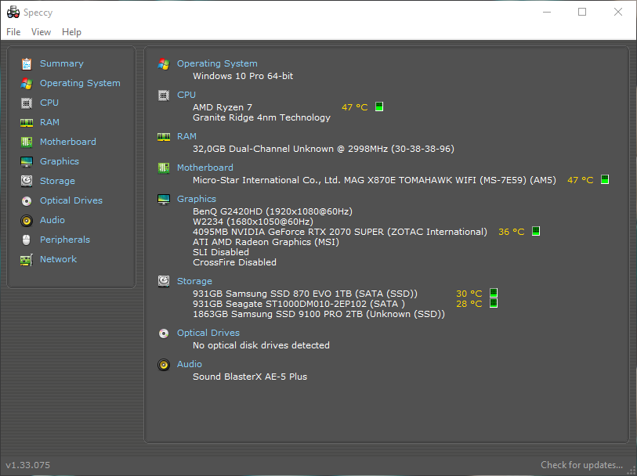Screen dimensions: 637x476
Task: Go to Operating System section in sidebar
Action: pyautogui.click(x=80, y=83)
